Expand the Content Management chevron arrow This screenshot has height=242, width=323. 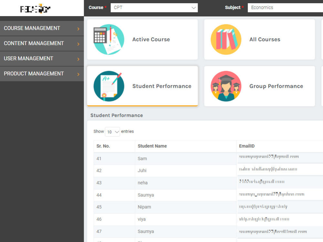click(78, 44)
